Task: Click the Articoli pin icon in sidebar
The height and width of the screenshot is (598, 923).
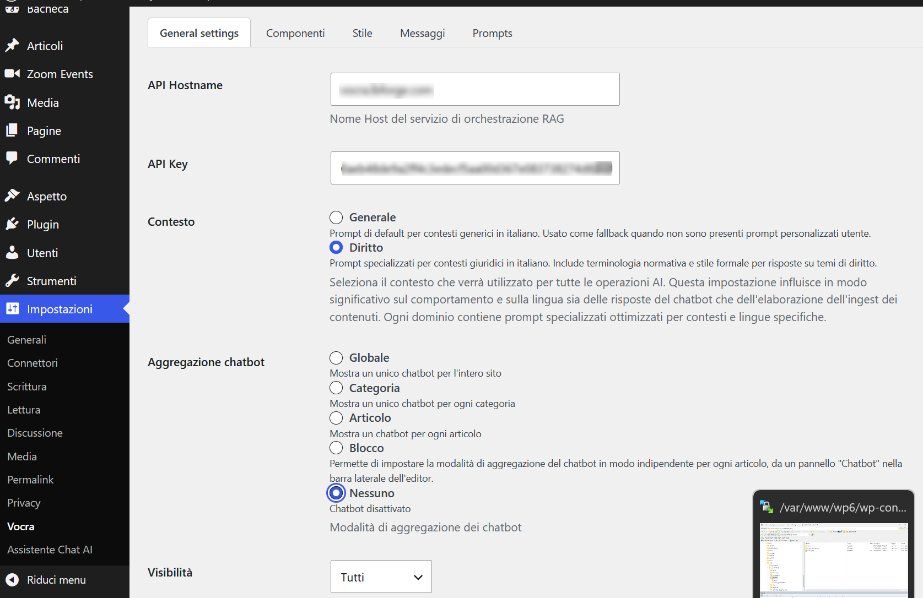Action: click(x=12, y=46)
